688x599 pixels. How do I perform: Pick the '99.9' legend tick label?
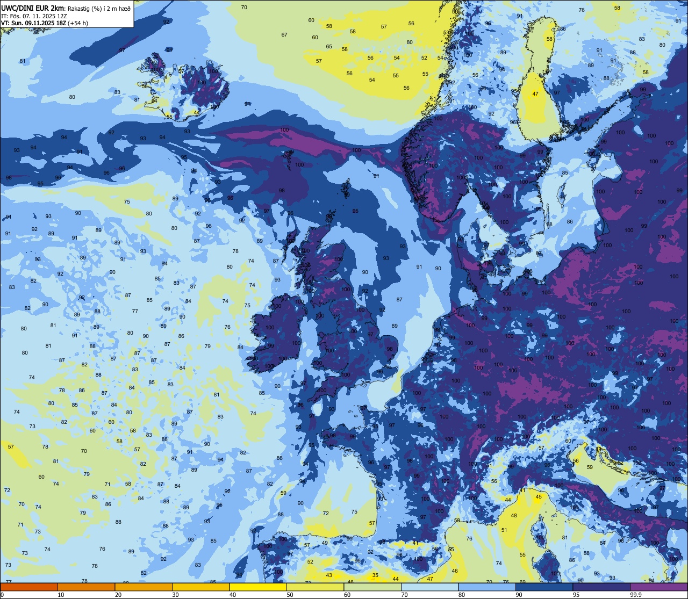coord(636,595)
